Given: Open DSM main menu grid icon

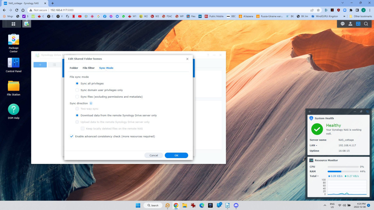Looking at the screenshot, I should (x=13, y=24).
